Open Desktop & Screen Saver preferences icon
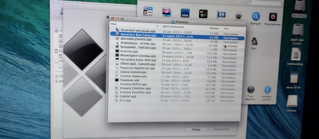The image size is (319, 139). click(x=166, y=12)
